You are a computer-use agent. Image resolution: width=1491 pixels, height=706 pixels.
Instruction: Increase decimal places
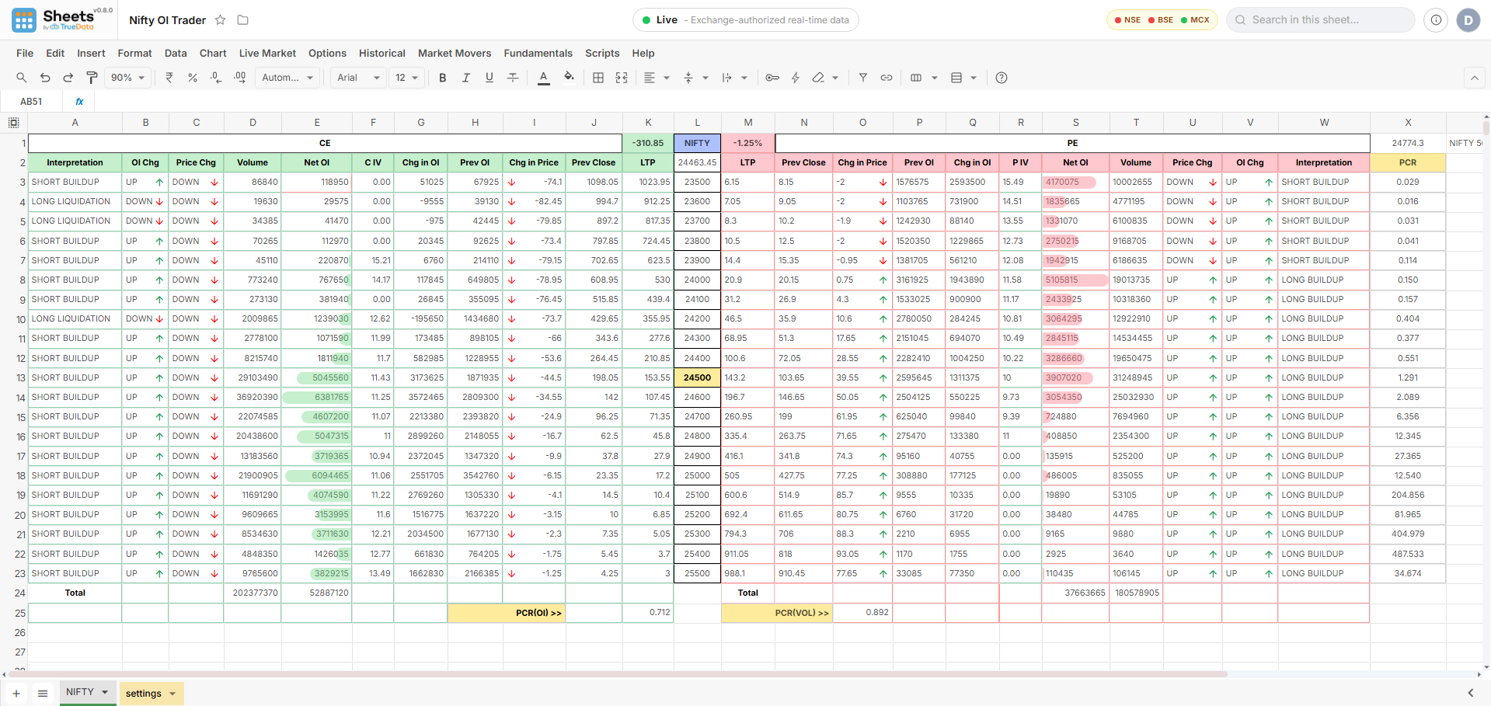[239, 78]
